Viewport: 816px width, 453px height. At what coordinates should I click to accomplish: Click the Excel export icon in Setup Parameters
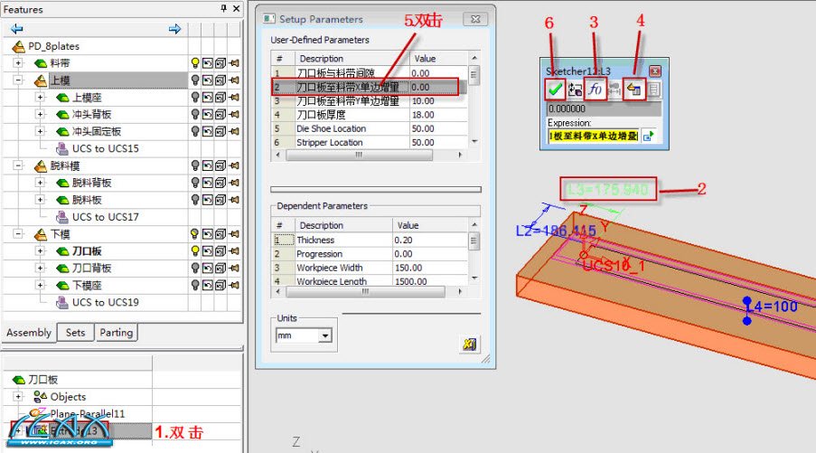coord(469,344)
